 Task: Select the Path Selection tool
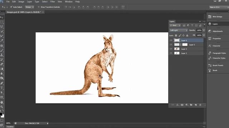(2, 92)
